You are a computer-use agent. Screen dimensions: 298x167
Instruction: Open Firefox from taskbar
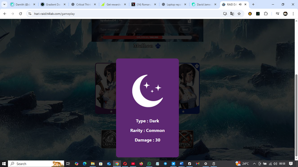pos(141,164)
